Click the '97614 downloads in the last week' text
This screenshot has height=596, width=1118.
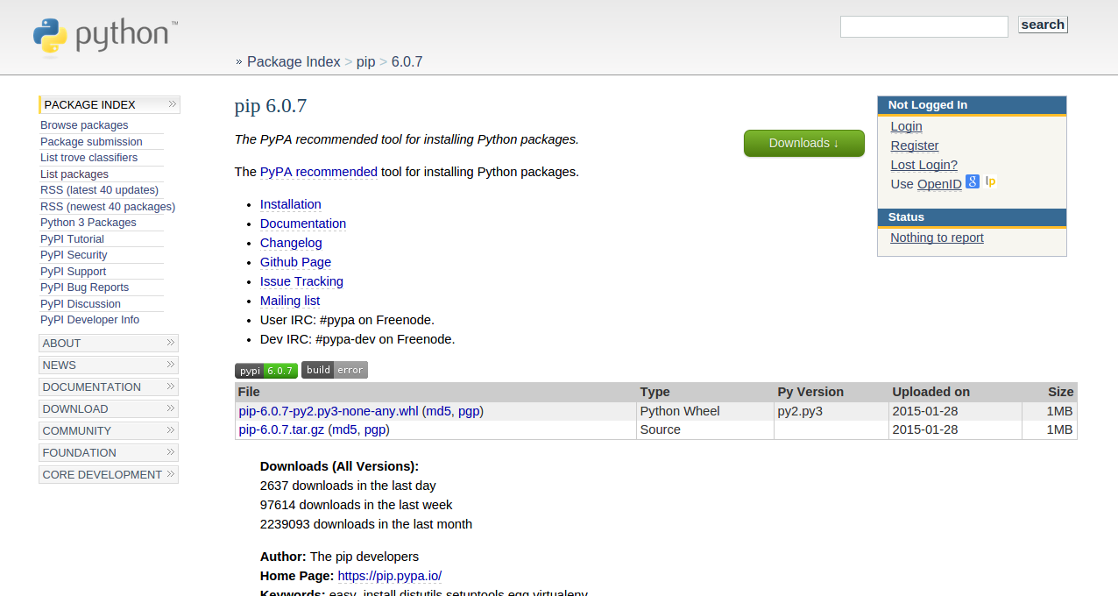(357, 505)
